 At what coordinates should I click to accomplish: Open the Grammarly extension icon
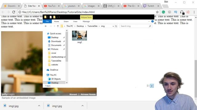pyautogui.click(x=163, y=12)
